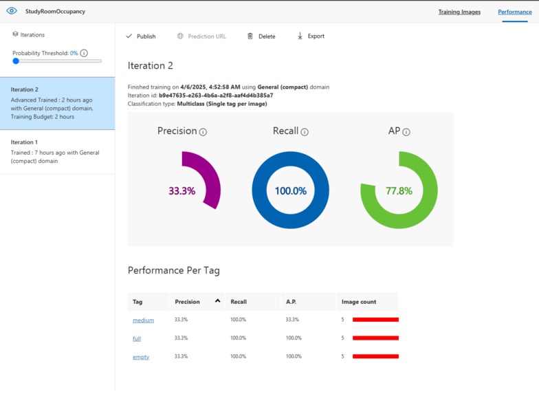Click the 33.3% precision value for medium

click(x=181, y=319)
